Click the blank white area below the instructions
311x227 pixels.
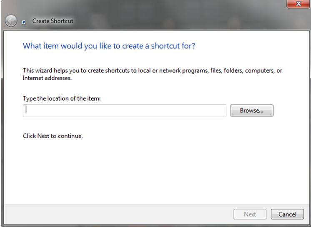point(154,171)
